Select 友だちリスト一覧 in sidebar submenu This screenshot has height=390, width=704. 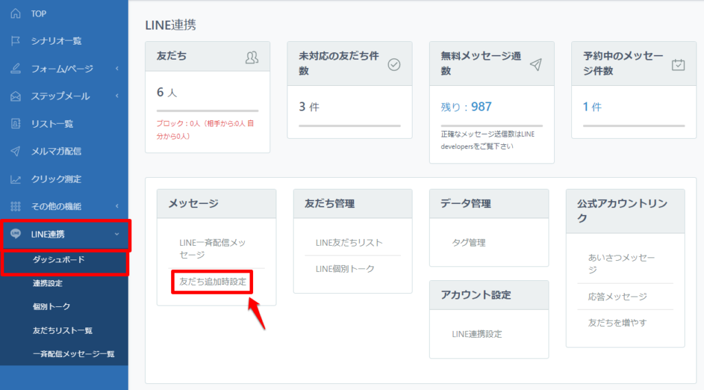tap(63, 330)
